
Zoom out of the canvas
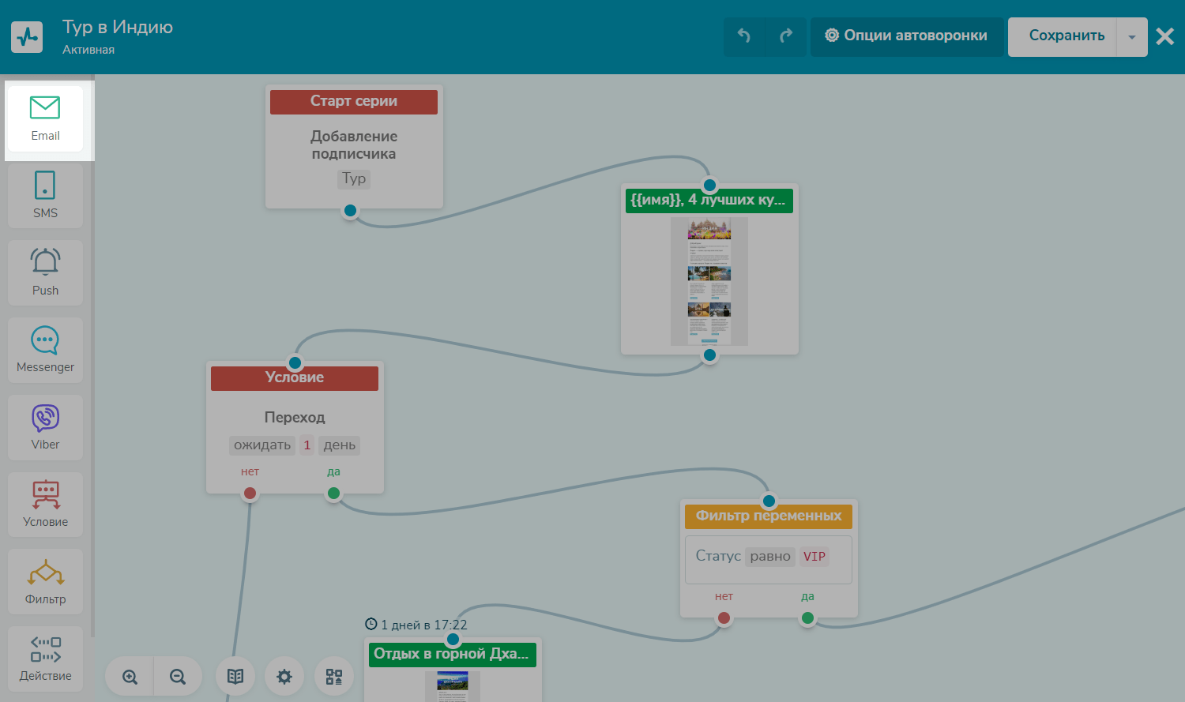point(178,677)
